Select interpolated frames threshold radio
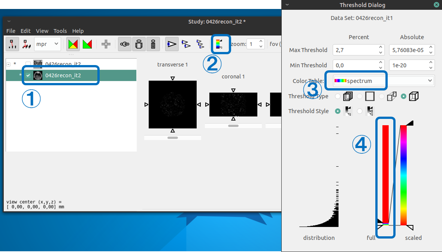Screen dimensions: 442x252 click(381, 96)
